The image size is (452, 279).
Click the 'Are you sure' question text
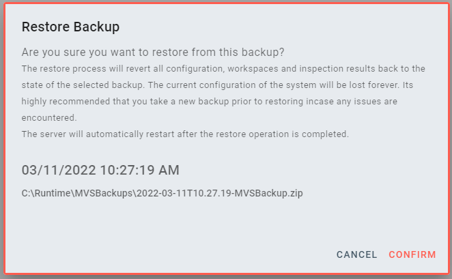pyautogui.click(x=153, y=53)
